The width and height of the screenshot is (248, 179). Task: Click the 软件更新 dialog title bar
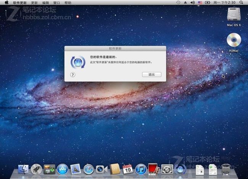[x=115, y=48]
